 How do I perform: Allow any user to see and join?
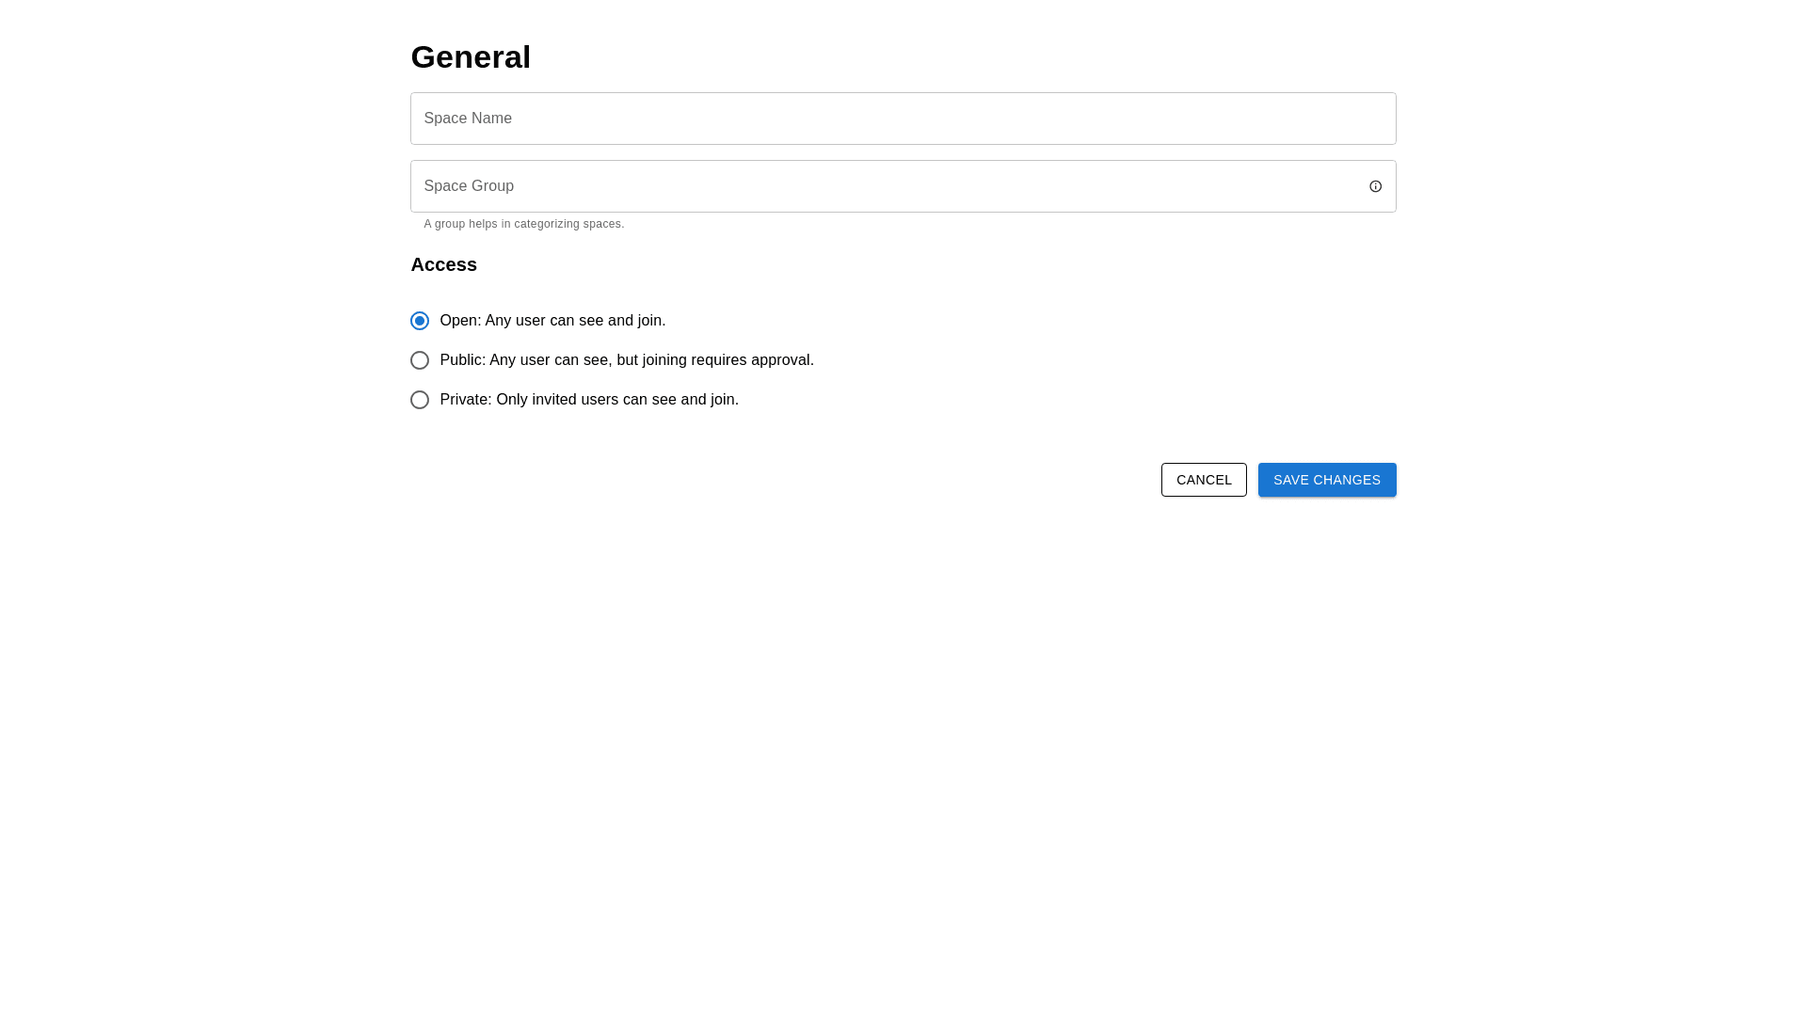pyautogui.click(x=420, y=321)
